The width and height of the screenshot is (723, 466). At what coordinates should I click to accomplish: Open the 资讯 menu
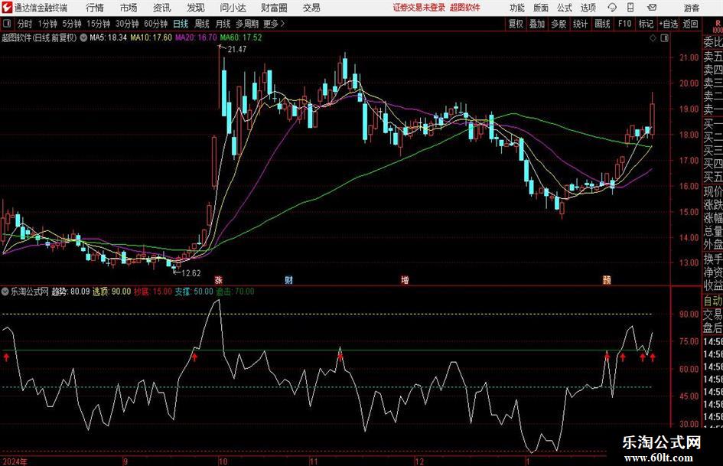click(162, 8)
